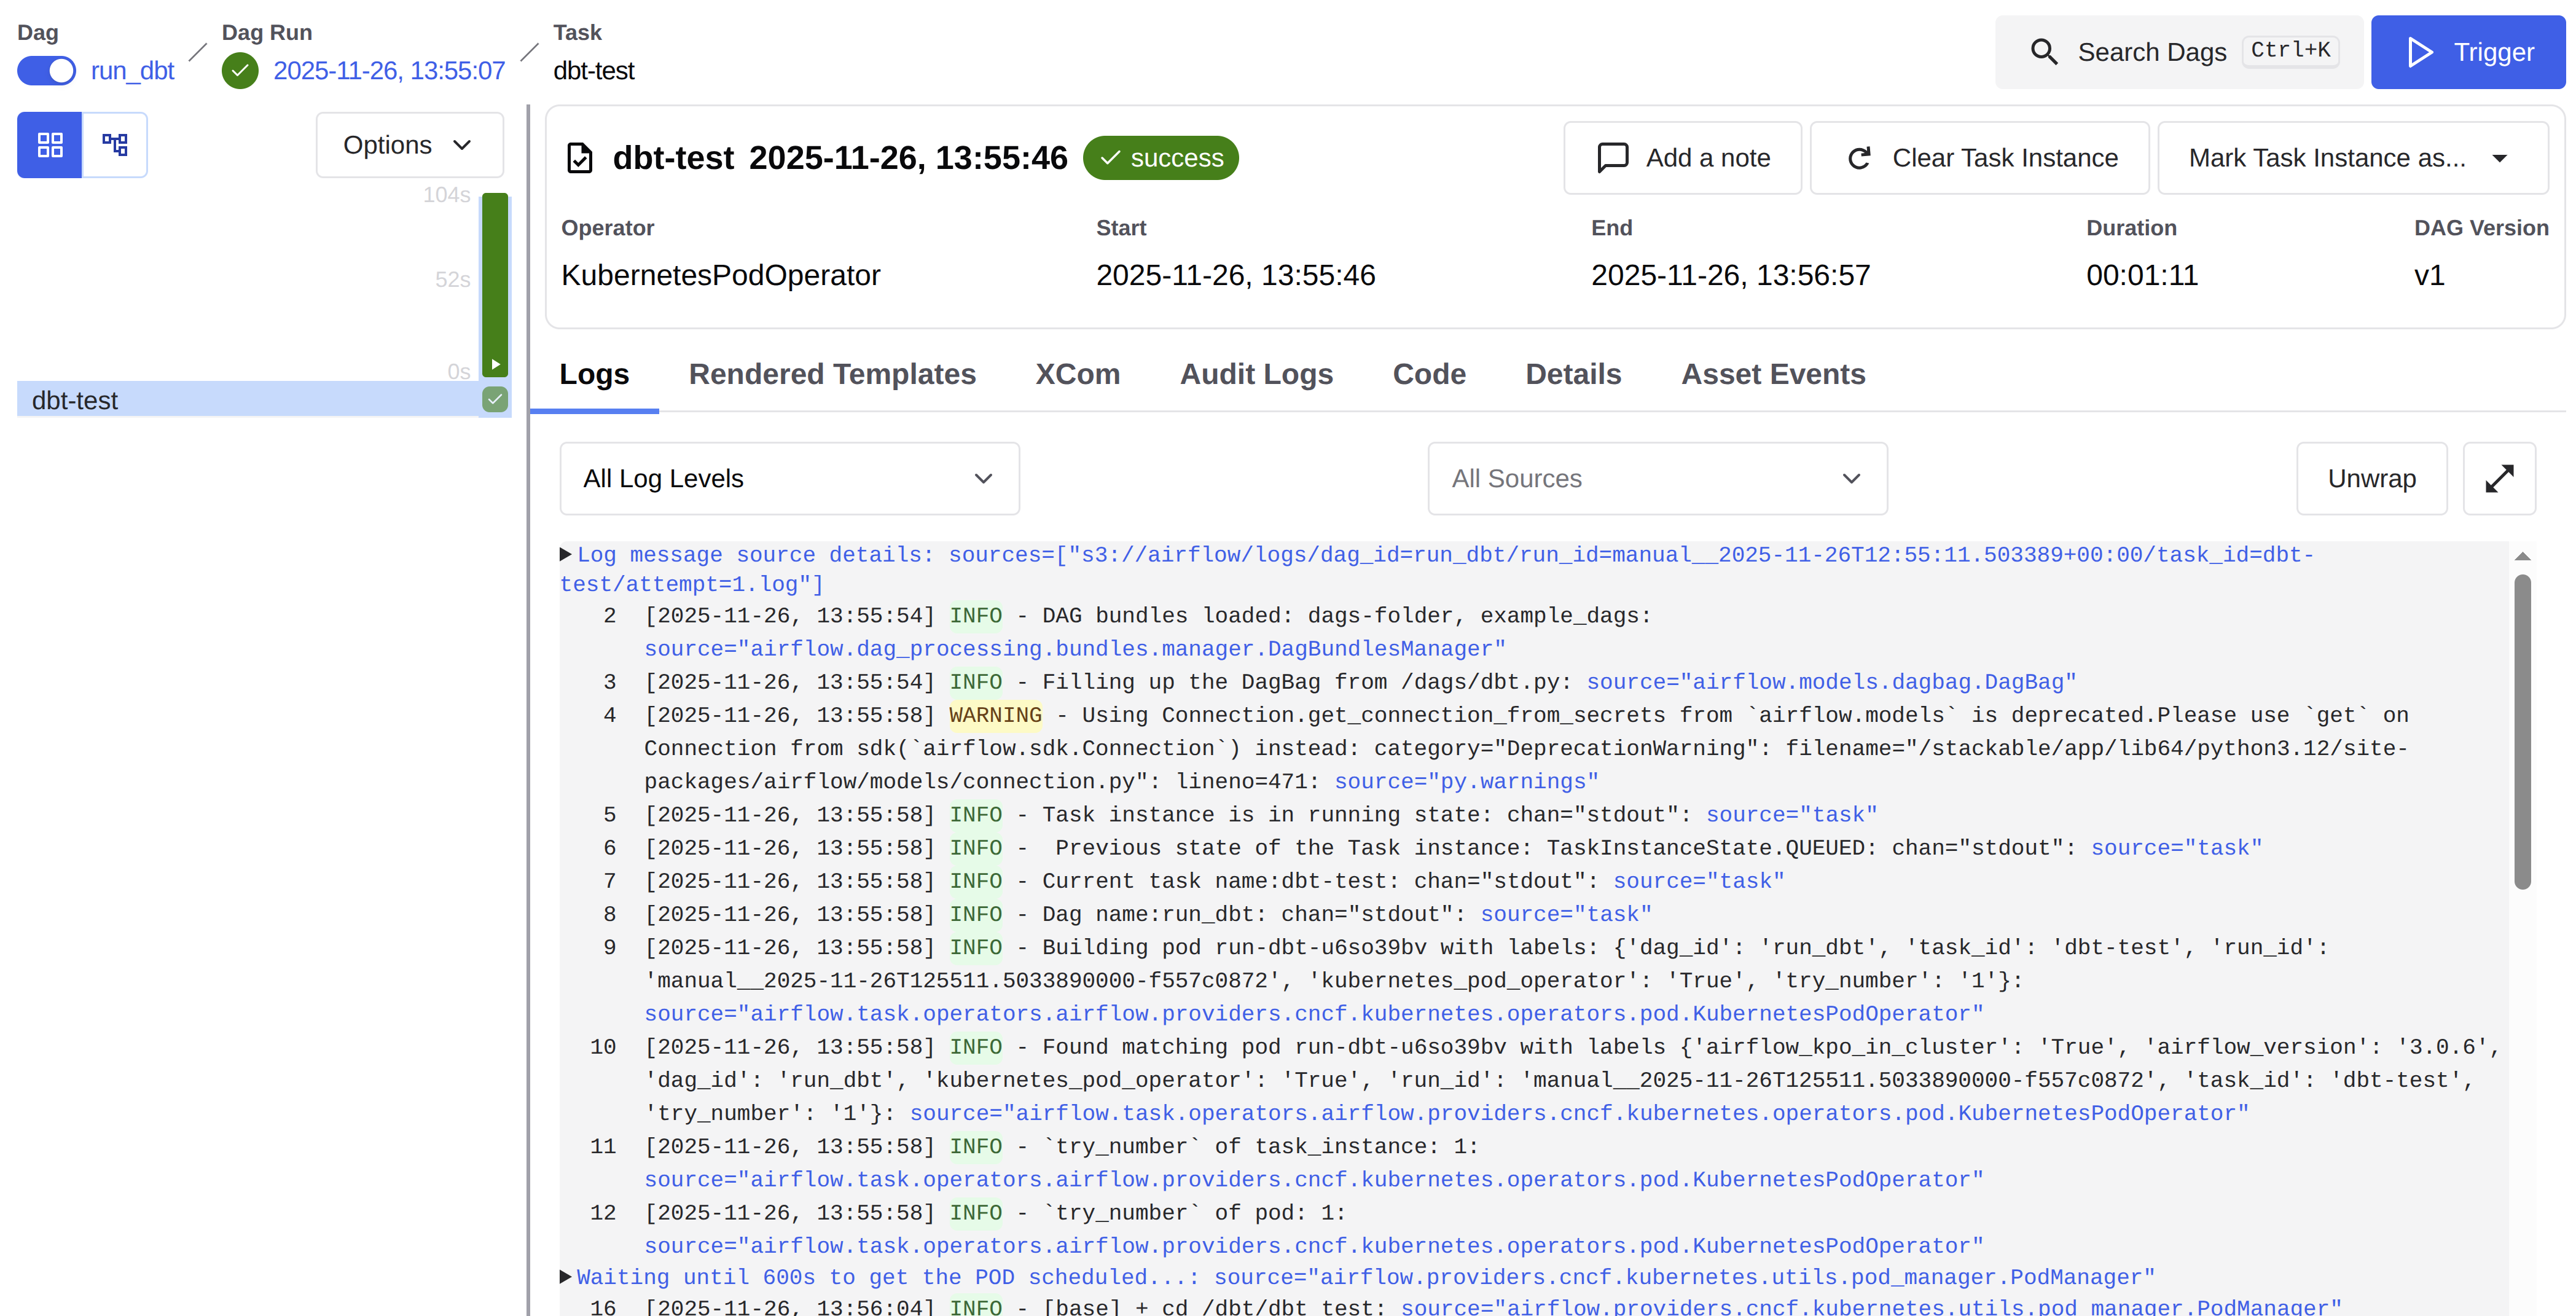Switch to grid view icon

[49, 145]
